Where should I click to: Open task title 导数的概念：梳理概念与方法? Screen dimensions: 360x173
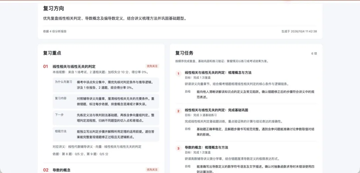[206, 147]
